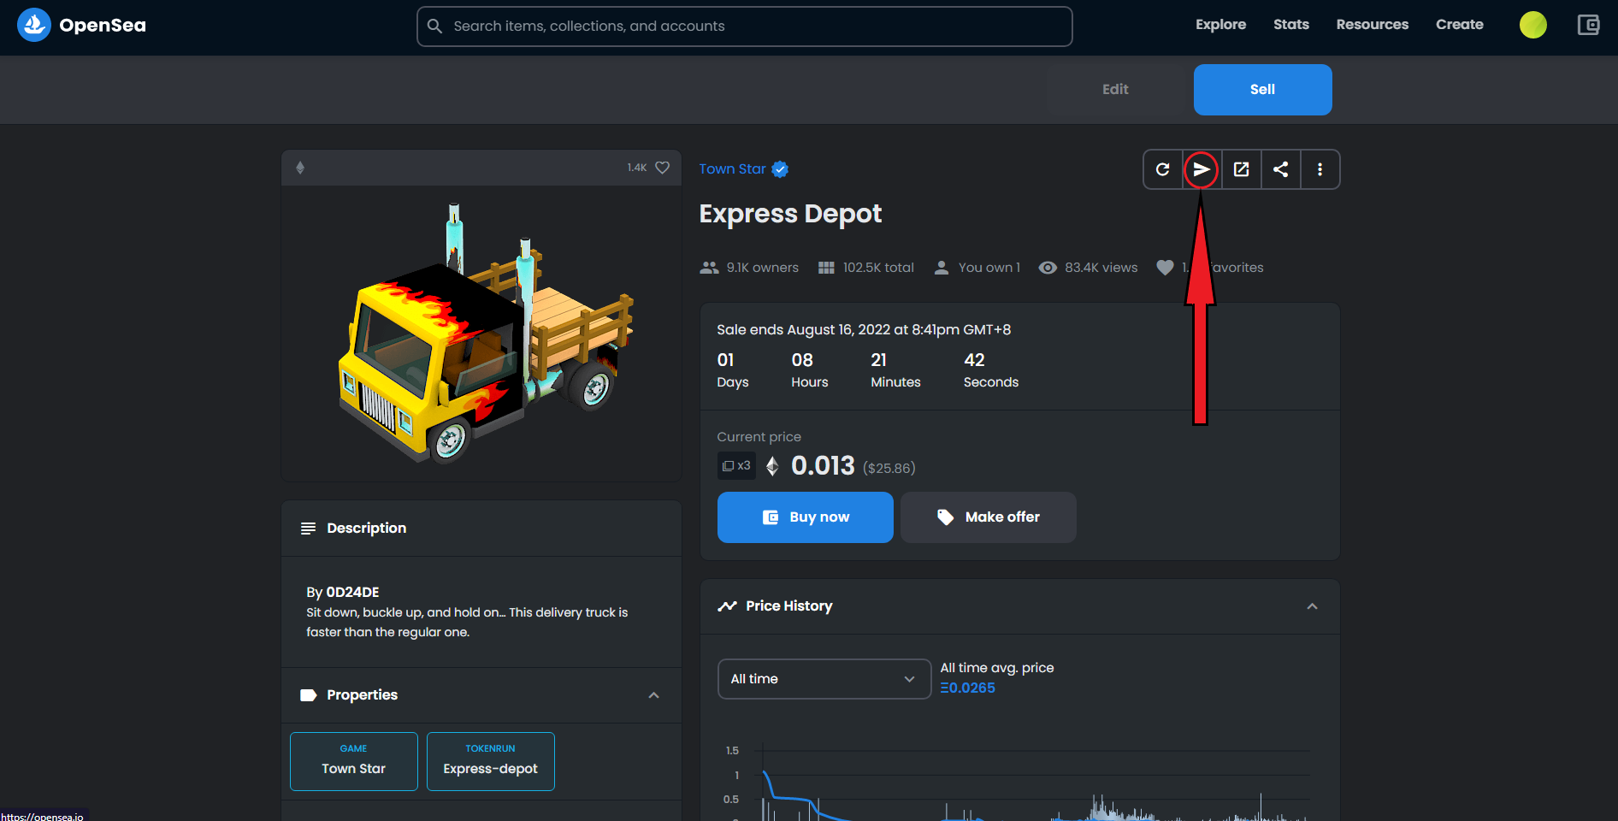Click the OpenSea boat logo
The image size is (1618, 821).
(34, 24)
